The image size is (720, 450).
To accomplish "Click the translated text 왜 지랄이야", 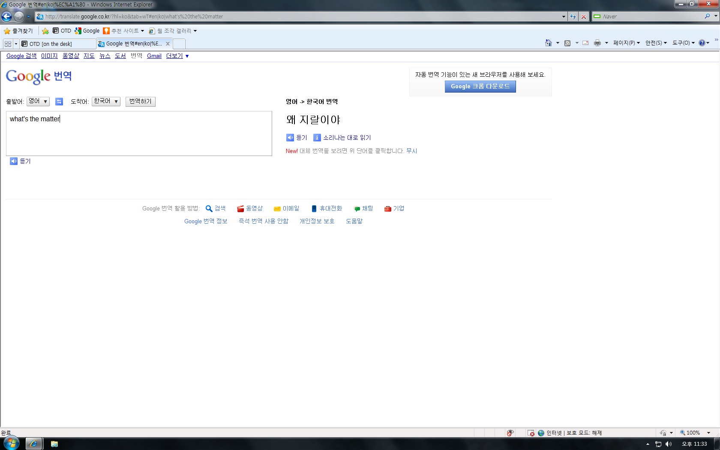I will tap(313, 120).
